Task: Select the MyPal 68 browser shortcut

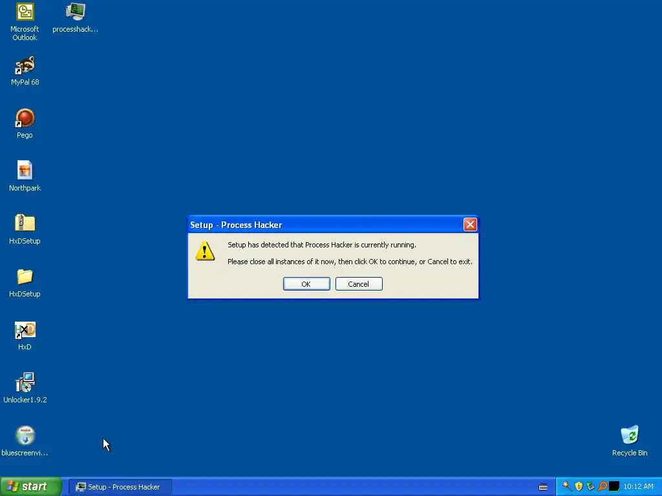Action: (25, 71)
